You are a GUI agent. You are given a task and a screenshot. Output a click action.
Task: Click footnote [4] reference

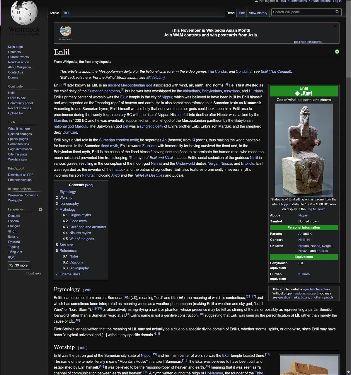click(226, 84)
